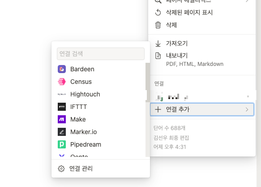Click the download arrow icon for 가져오기
Viewport: 261px width, 187px height.
click(158, 43)
